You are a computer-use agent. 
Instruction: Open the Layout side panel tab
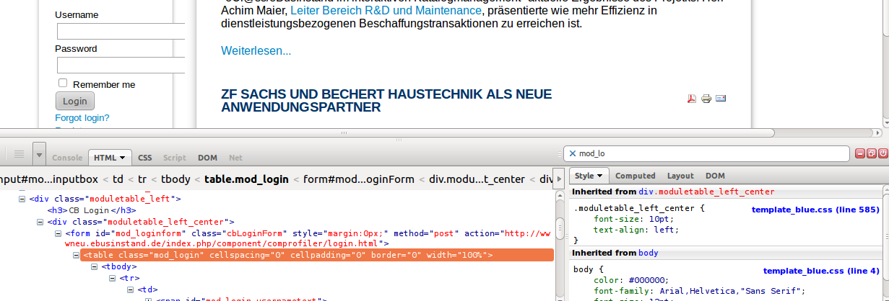click(680, 176)
